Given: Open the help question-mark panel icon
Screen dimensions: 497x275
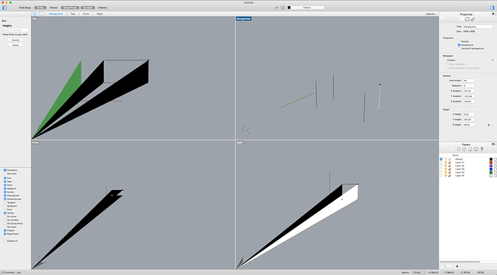Looking at the screenshot, I should (x=481, y=149).
